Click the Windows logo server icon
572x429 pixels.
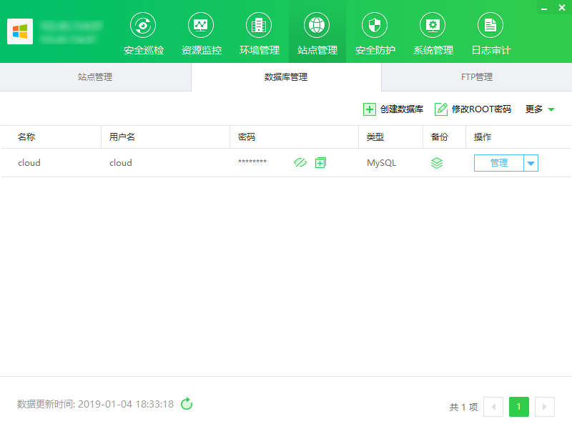(20, 31)
